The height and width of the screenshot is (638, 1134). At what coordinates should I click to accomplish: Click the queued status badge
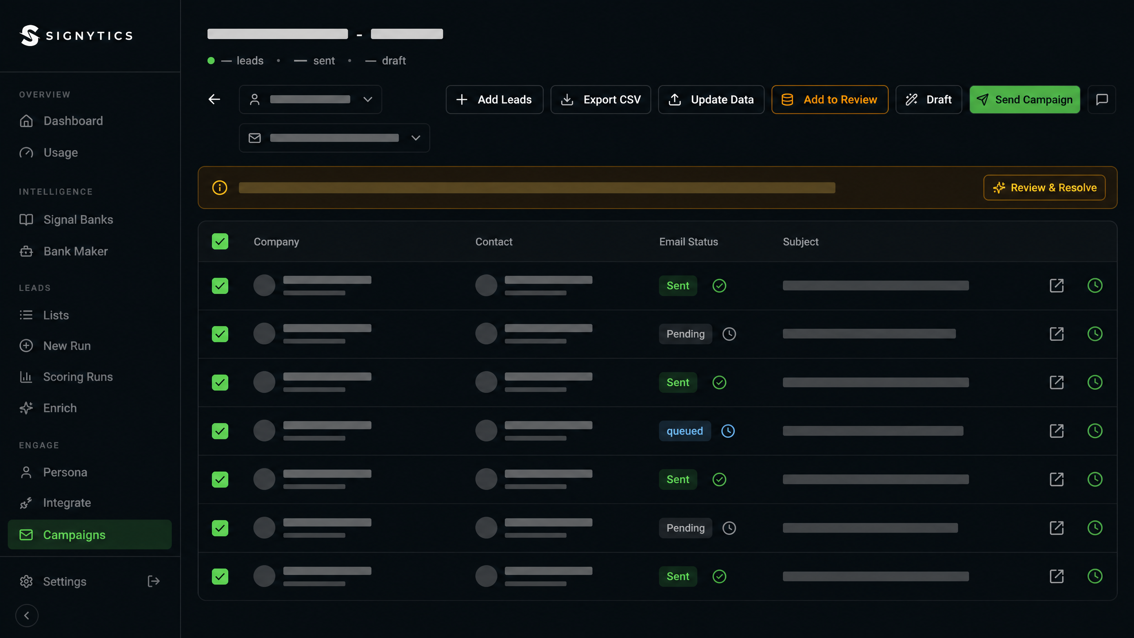pos(685,431)
